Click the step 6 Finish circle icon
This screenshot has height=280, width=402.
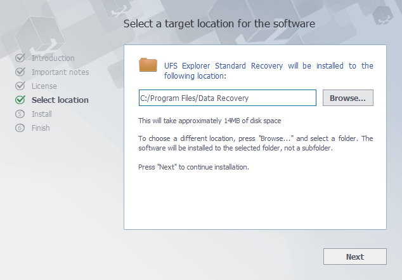pyautogui.click(x=20, y=128)
